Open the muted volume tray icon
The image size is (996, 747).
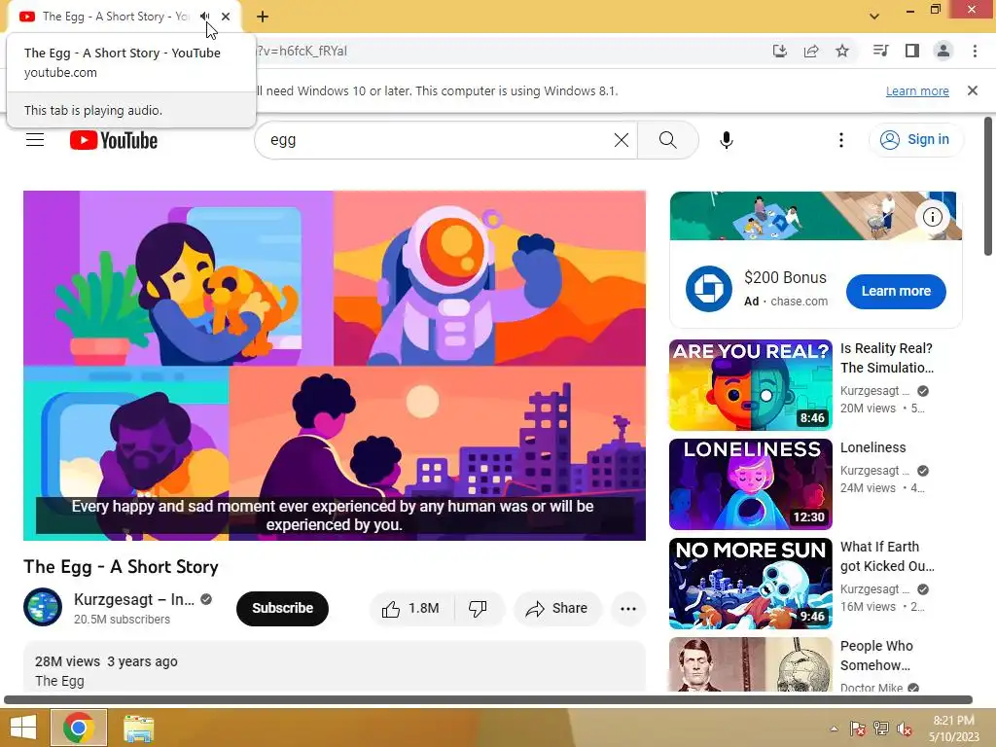pyautogui.click(x=904, y=729)
